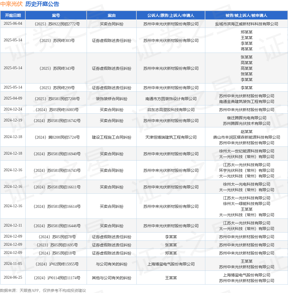Screen dimensions: 288x293
Task: Select case number (2025)苏0922民初2772号
Action: pos(56,24)
